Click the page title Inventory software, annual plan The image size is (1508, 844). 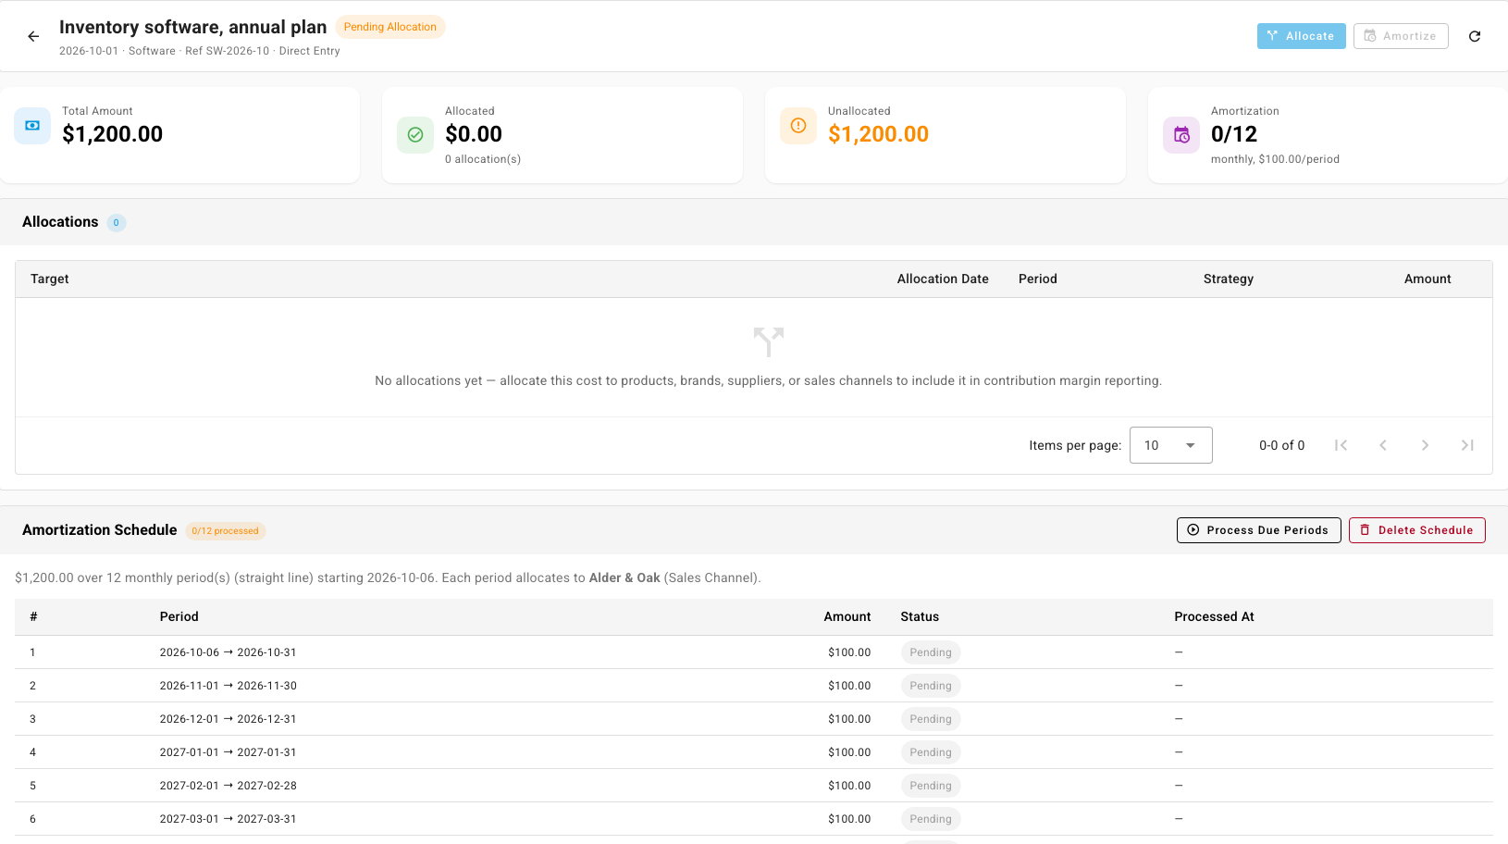192,27
